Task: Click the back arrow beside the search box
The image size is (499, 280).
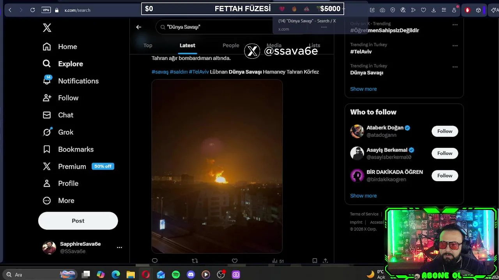Action: point(138,27)
